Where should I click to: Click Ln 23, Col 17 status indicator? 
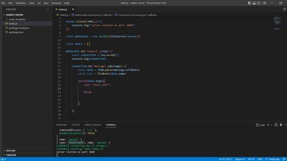225,159
